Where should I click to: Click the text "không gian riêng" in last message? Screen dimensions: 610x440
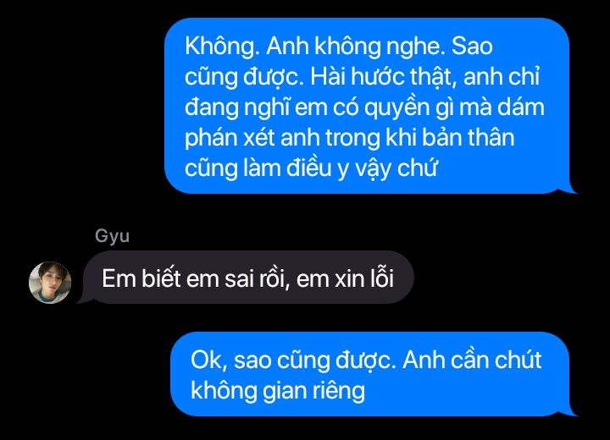point(278,391)
